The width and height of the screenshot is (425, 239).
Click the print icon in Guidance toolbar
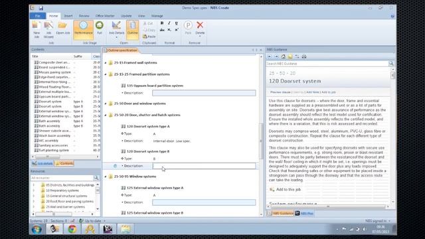tap(304, 56)
